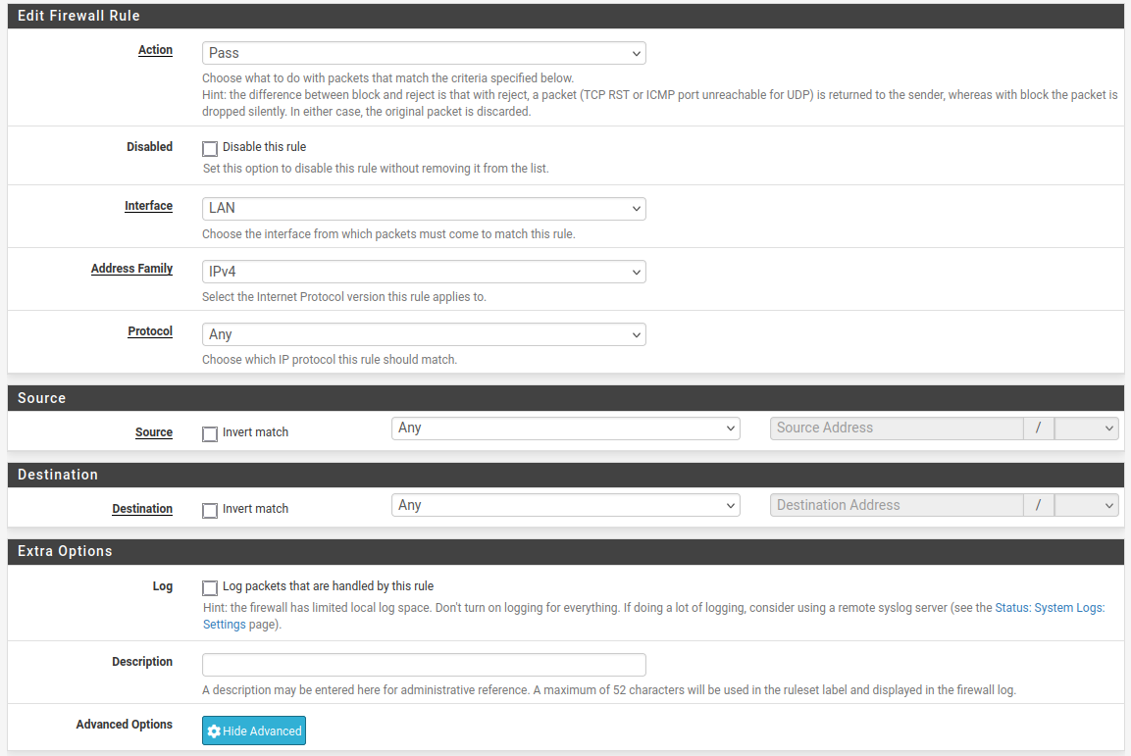Click the Hide Advanced button

[x=254, y=731]
